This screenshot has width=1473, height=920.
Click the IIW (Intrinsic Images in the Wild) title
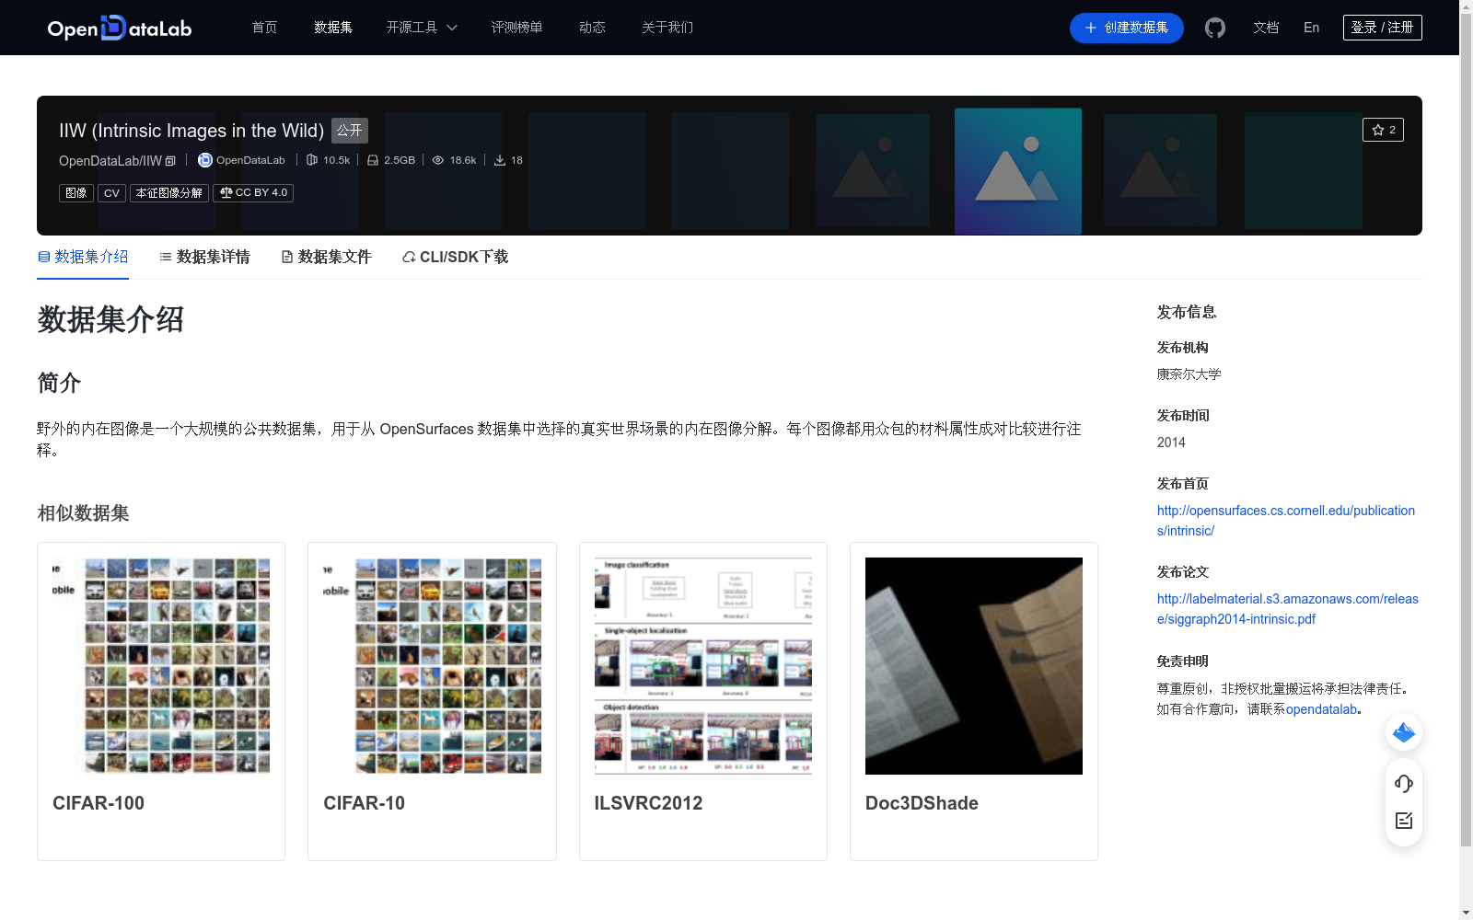click(x=191, y=131)
